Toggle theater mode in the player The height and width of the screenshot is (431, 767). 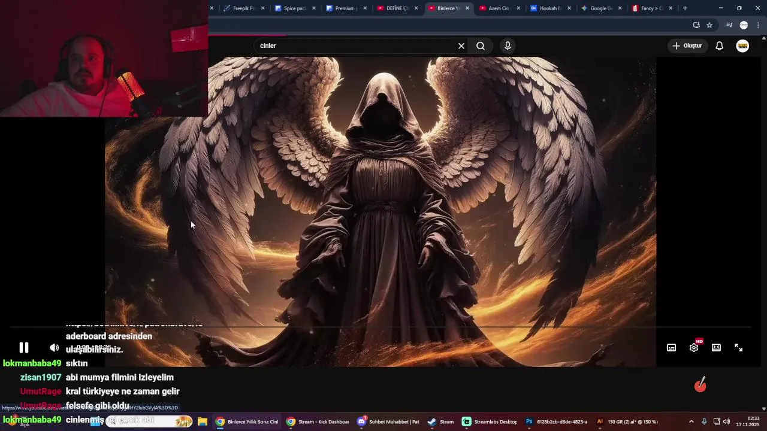pyautogui.click(x=716, y=348)
